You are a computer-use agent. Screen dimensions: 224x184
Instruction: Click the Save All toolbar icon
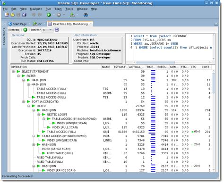(x=24, y=15)
